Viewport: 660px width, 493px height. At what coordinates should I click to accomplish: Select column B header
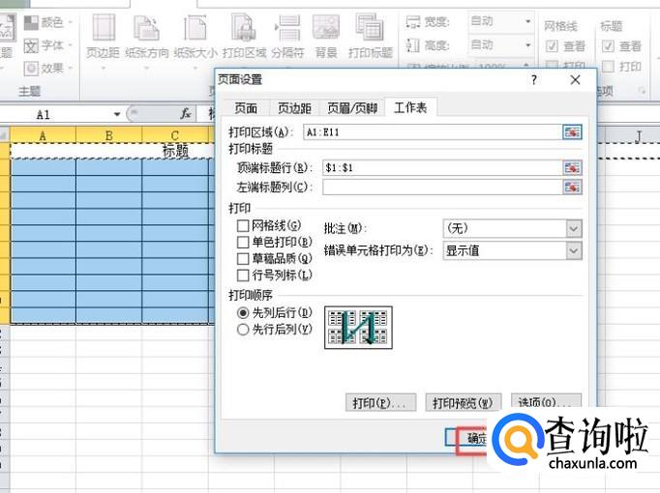tap(109, 135)
